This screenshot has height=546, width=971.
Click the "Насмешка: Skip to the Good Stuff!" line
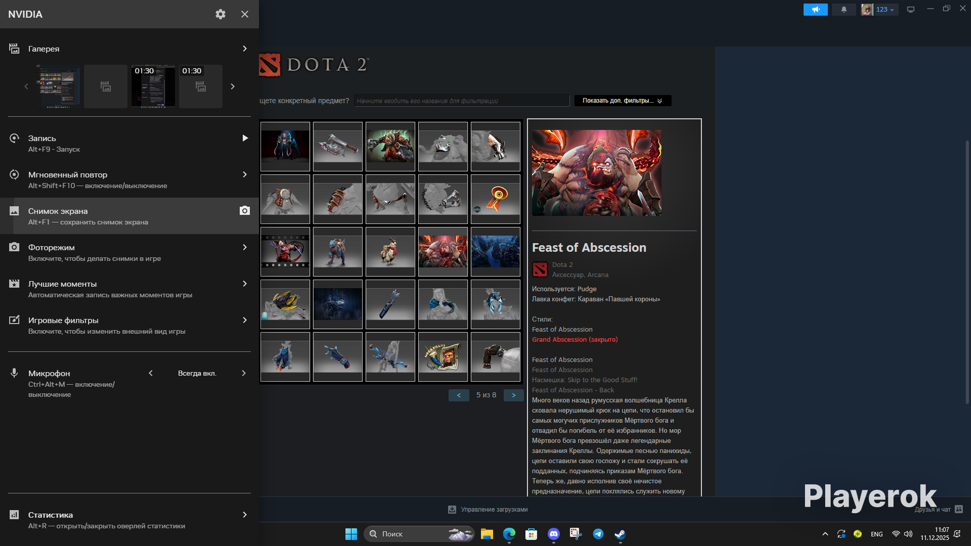pos(584,380)
